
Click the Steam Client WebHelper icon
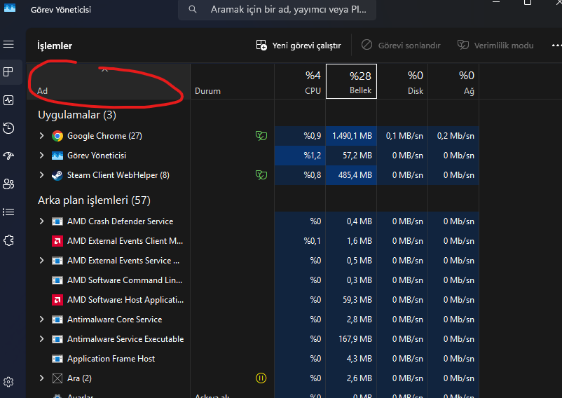pos(57,175)
